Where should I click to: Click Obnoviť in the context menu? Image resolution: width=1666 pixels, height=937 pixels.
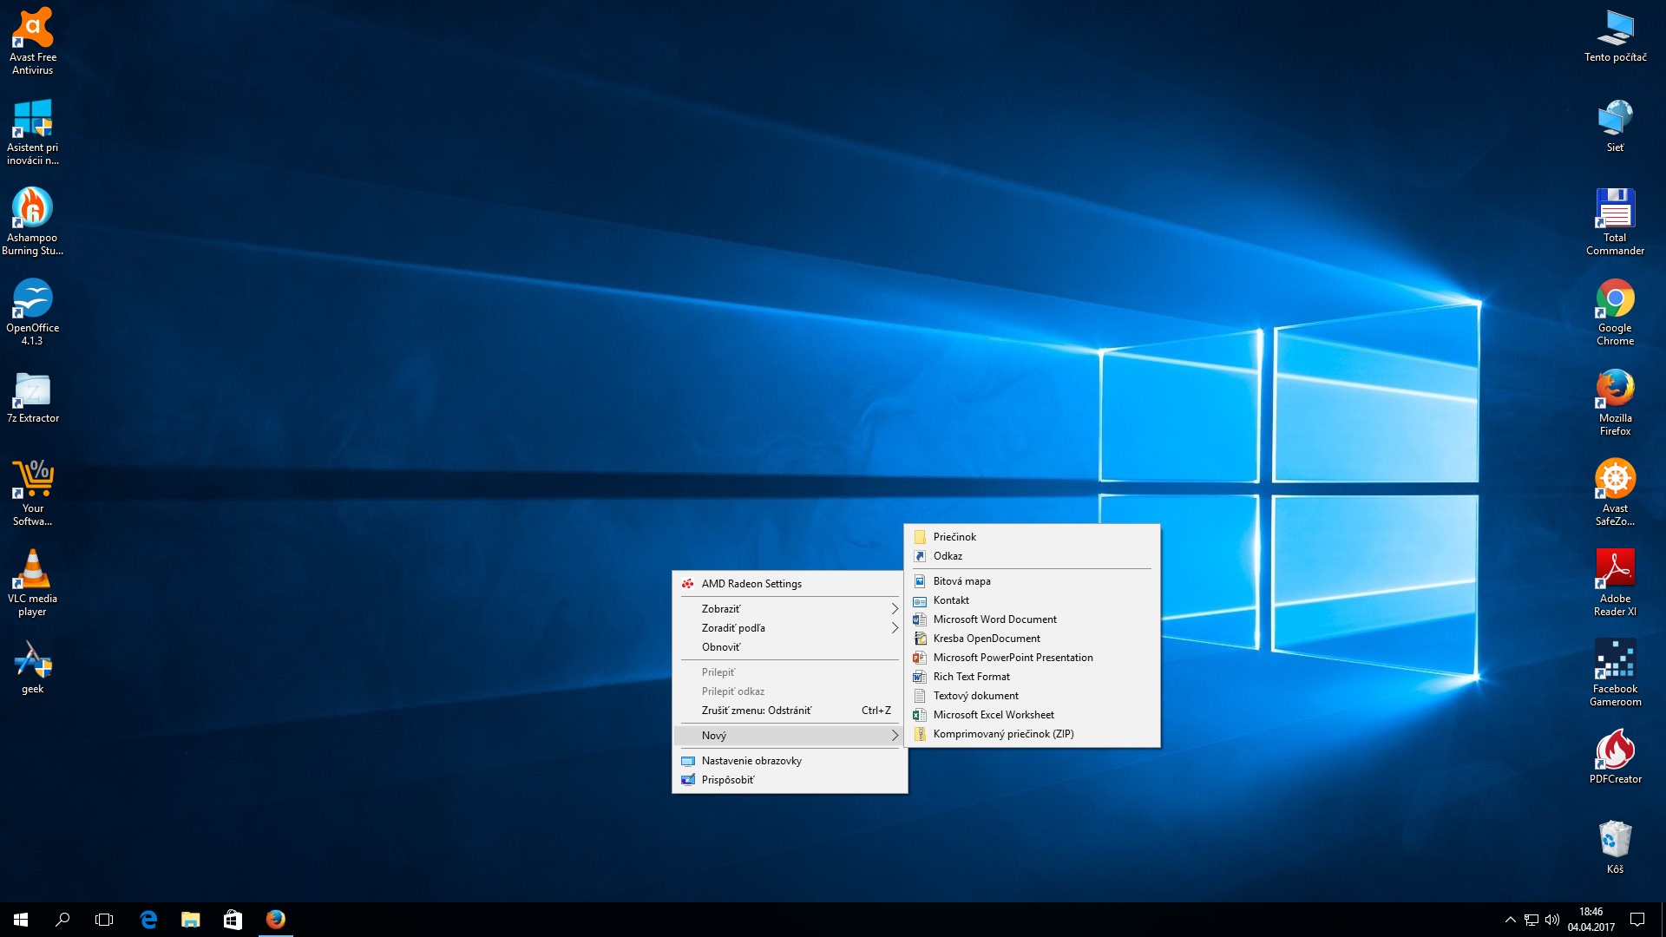[x=721, y=647]
